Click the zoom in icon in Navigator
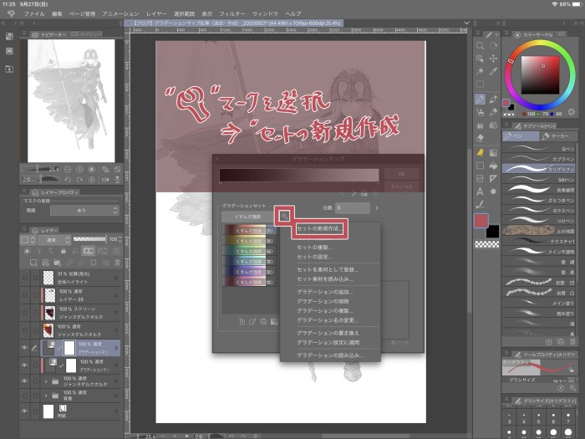This screenshot has width=585, height=439. 79,169
